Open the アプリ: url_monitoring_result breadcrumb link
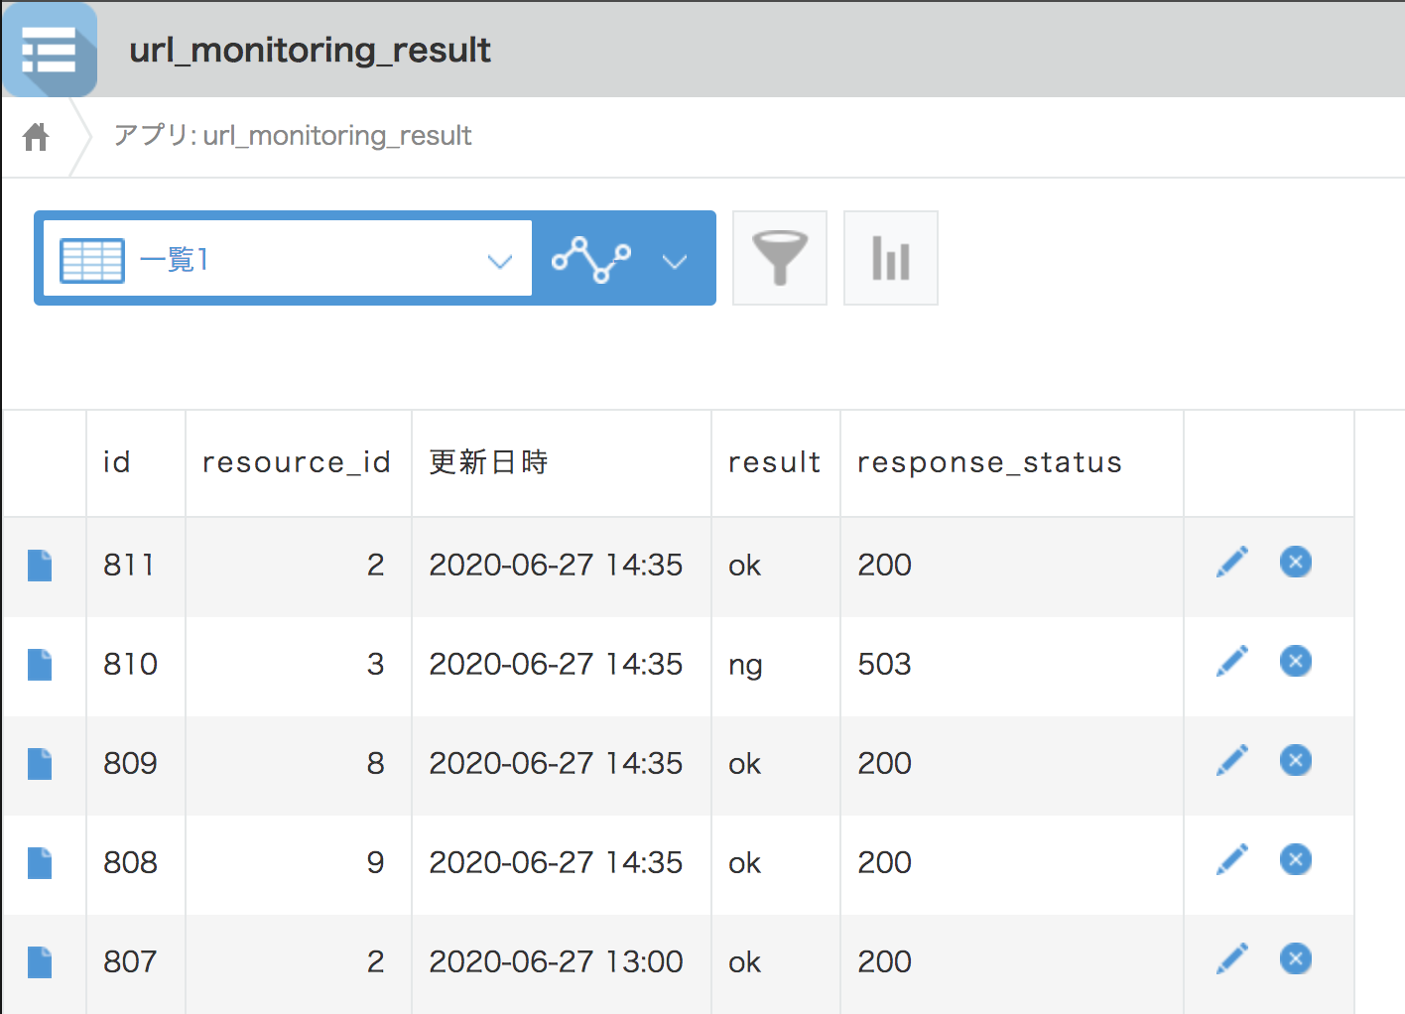This screenshot has width=1405, height=1014. coord(293,135)
